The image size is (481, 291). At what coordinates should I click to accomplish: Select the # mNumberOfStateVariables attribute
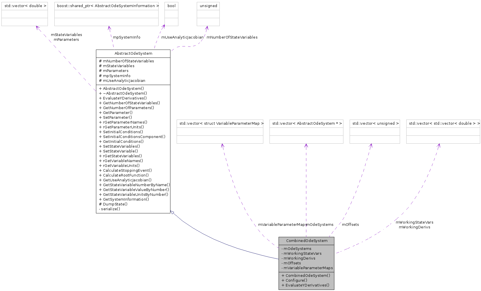[x=127, y=61]
